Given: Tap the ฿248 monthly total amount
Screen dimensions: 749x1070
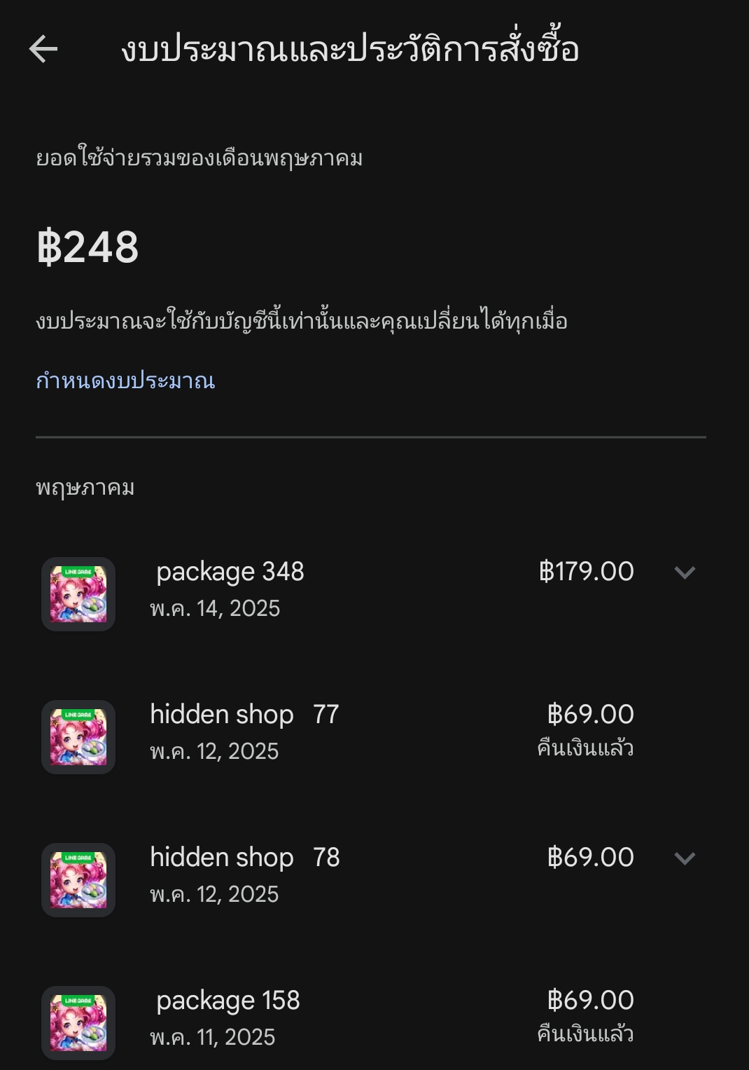Looking at the screenshot, I should click(87, 247).
